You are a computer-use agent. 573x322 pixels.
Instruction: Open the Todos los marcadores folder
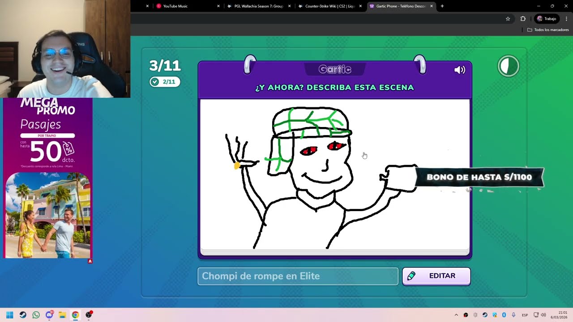tap(548, 30)
